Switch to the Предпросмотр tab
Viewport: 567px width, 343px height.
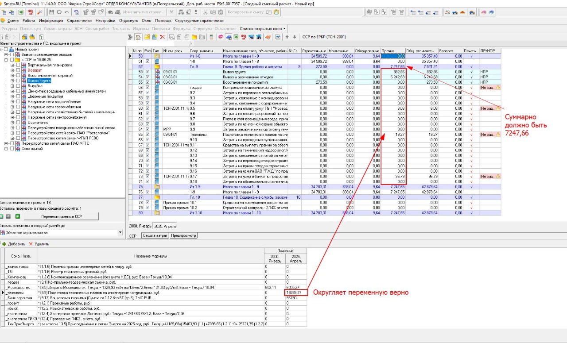(x=183, y=235)
